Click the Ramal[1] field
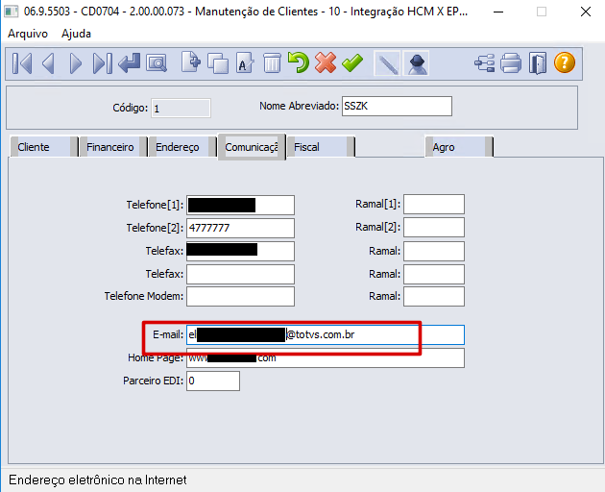 point(434,205)
